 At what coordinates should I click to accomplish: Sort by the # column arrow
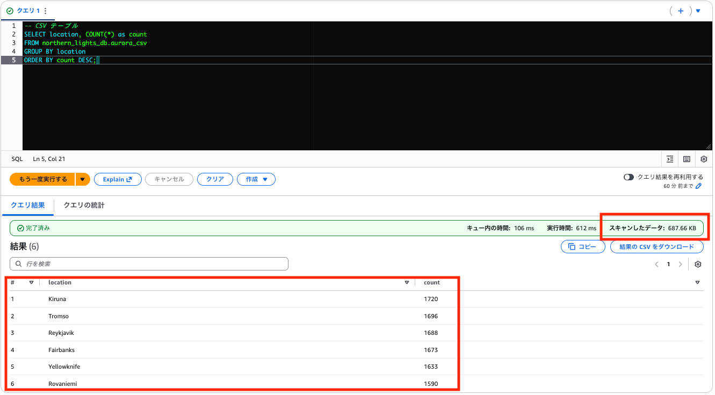pyautogui.click(x=31, y=282)
